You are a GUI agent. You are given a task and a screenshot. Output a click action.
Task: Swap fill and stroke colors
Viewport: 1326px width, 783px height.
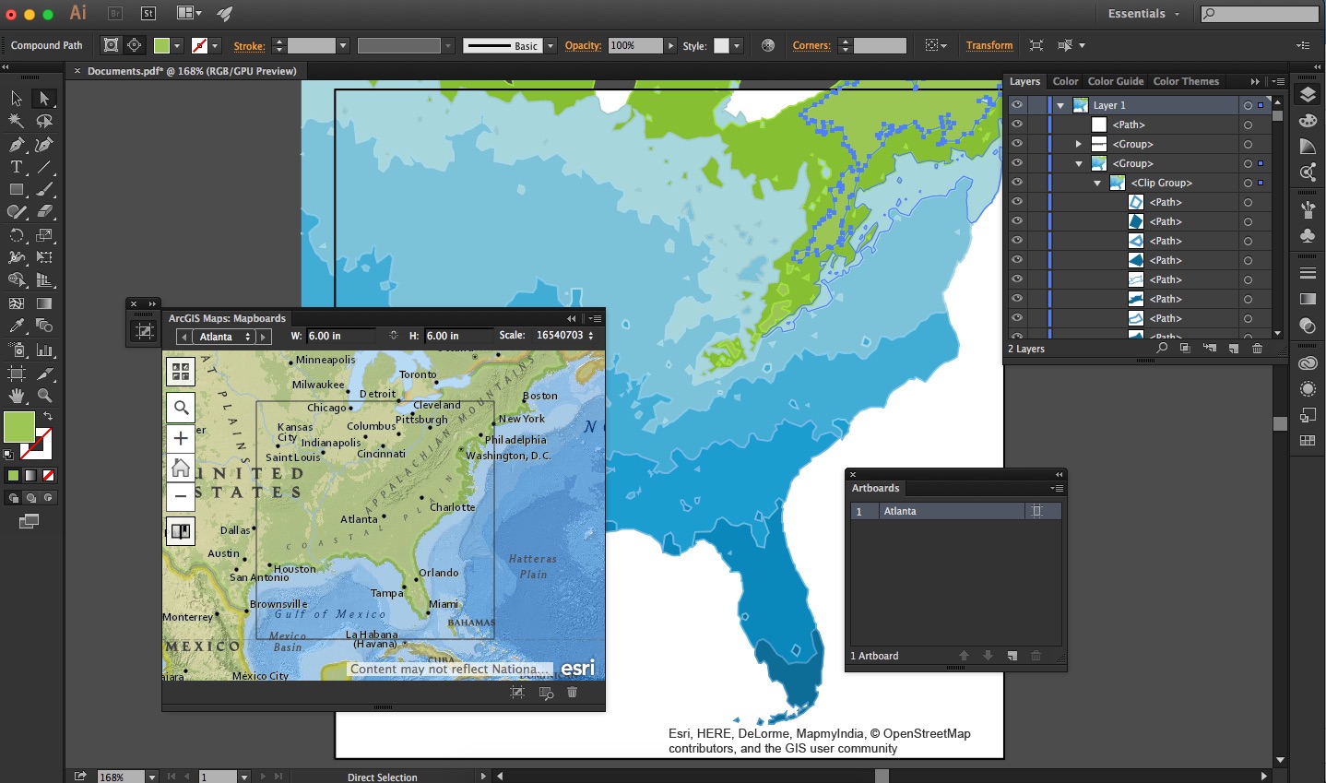(x=48, y=416)
